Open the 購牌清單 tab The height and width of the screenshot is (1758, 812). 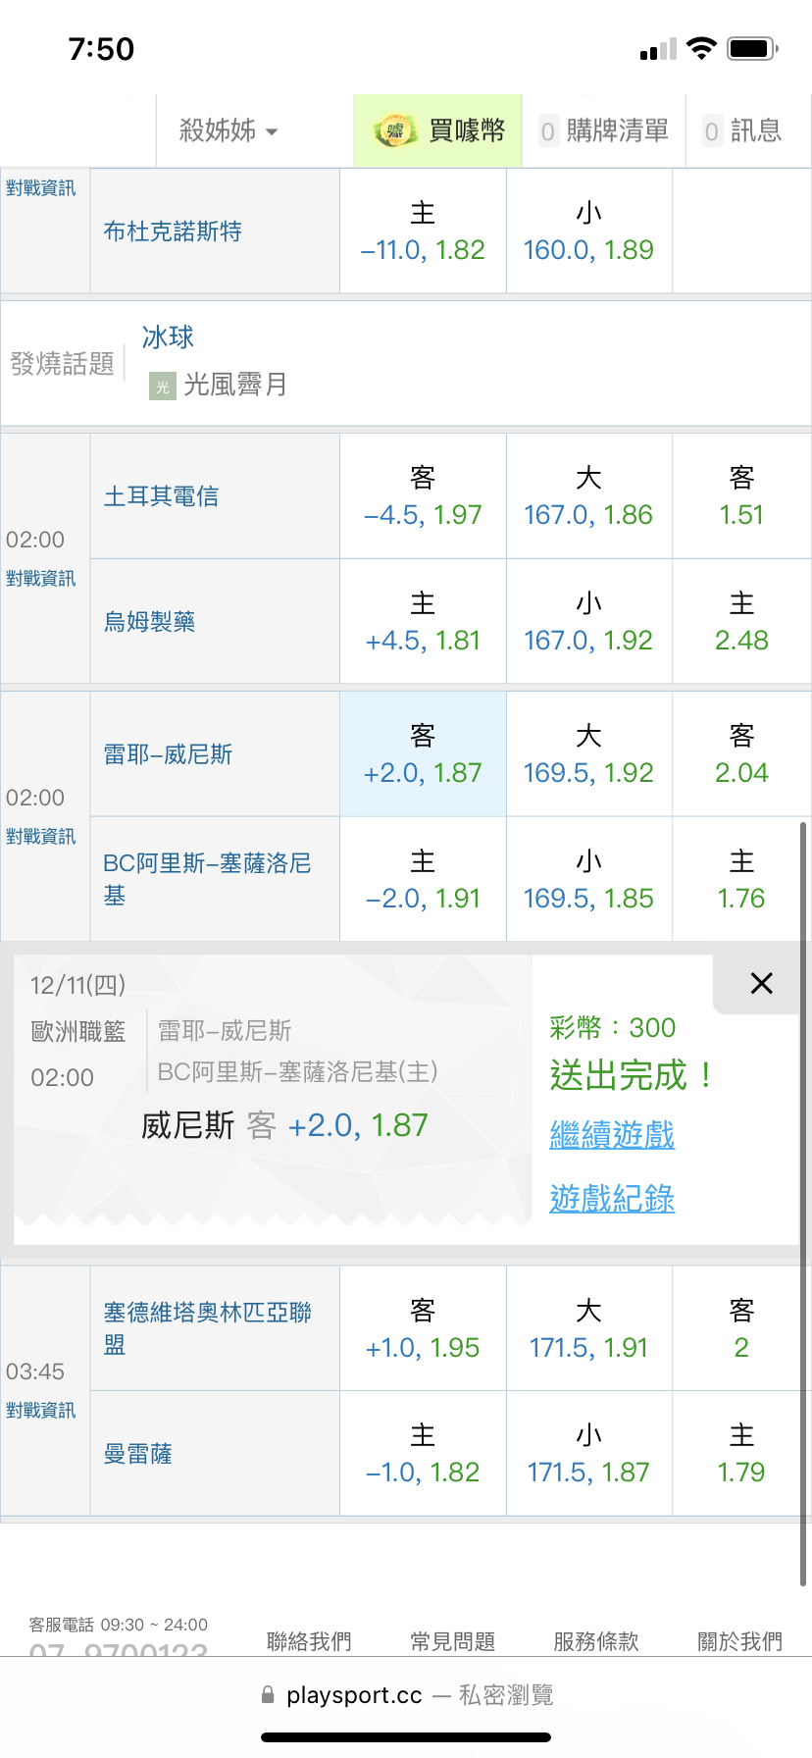pyautogui.click(x=604, y=130)
